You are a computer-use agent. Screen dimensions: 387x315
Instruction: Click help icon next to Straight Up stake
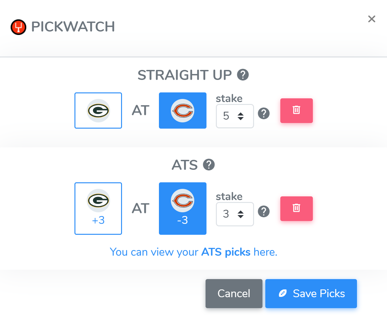(x=264, y=113)
